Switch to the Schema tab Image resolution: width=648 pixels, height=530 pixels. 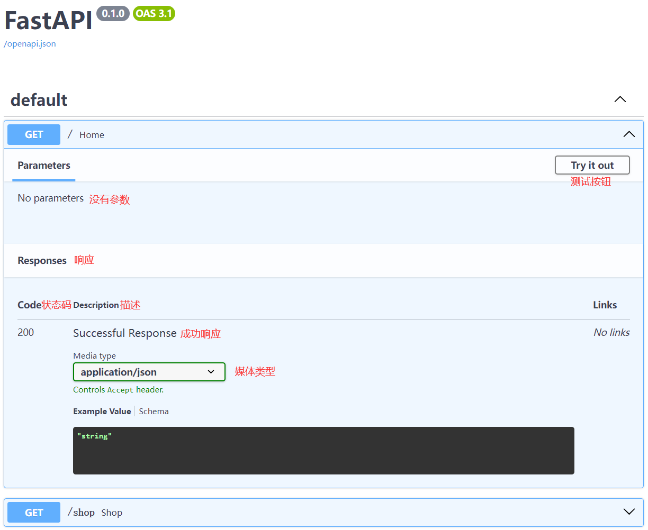pos(154,412)
